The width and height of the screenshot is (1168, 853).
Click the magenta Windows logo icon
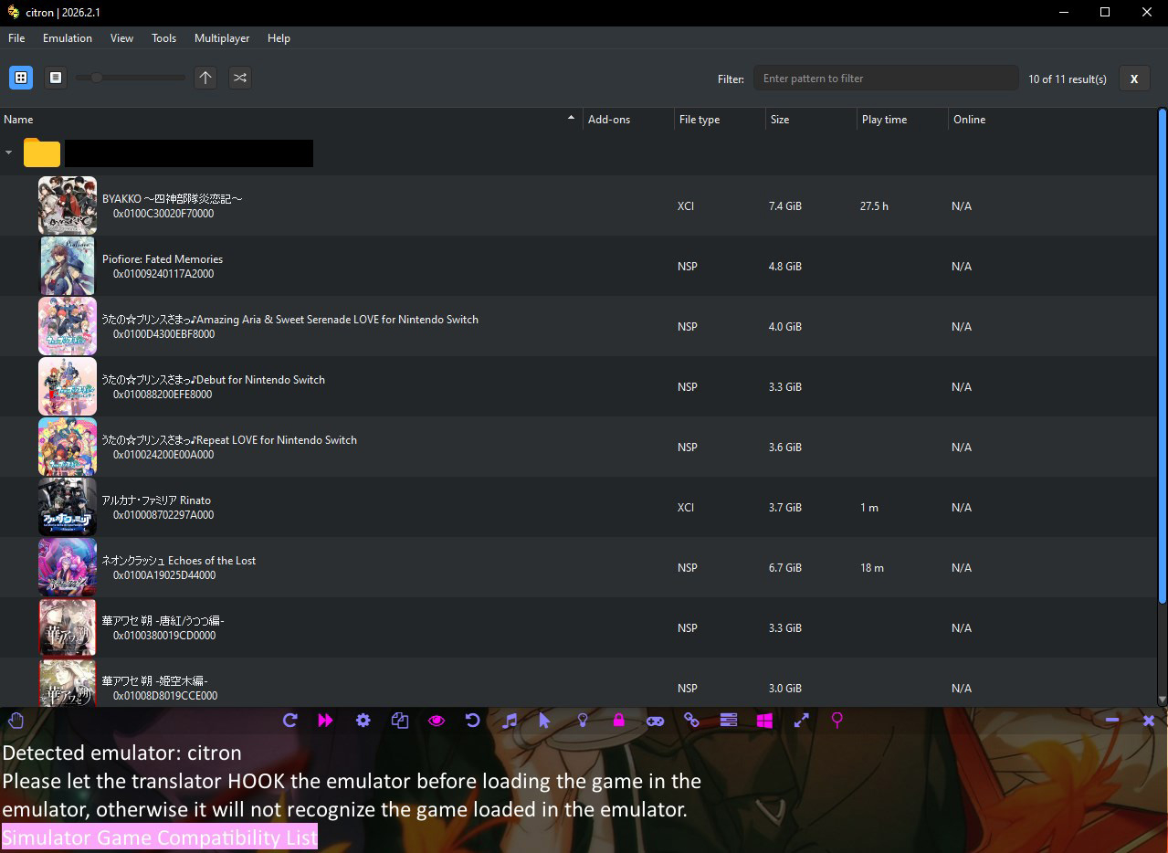(x=764, y=721)
